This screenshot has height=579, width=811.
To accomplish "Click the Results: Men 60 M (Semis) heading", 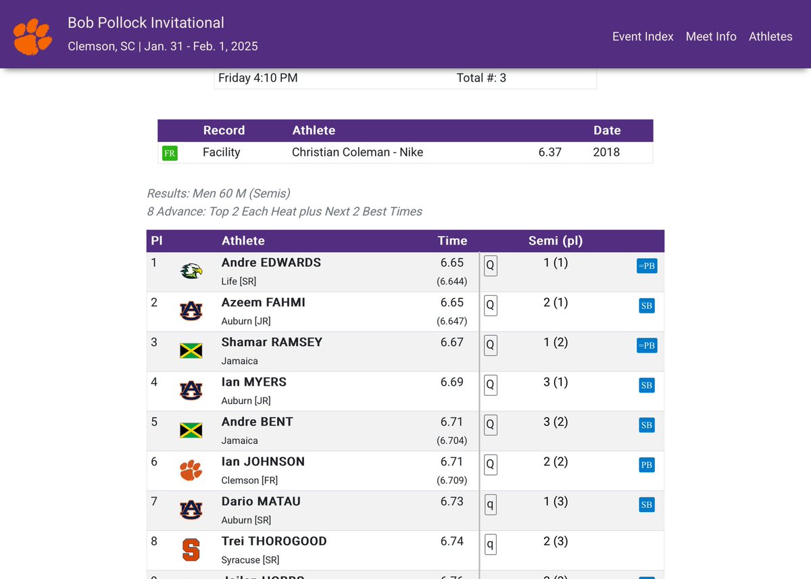I will (x=218, y=194).
